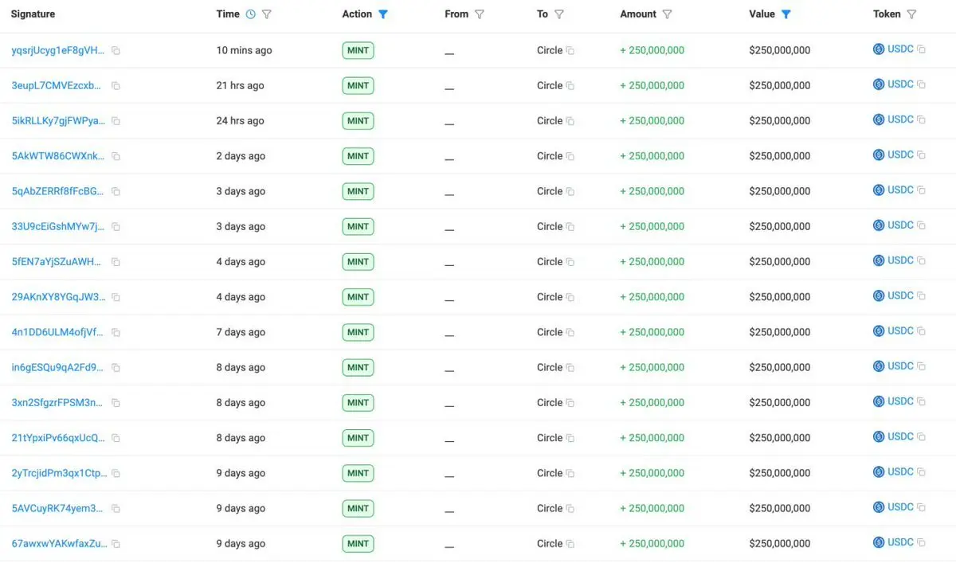956x563 pixels.
Task: Select the MINT badge in the 2 days ago row
Action: point(358,156)
